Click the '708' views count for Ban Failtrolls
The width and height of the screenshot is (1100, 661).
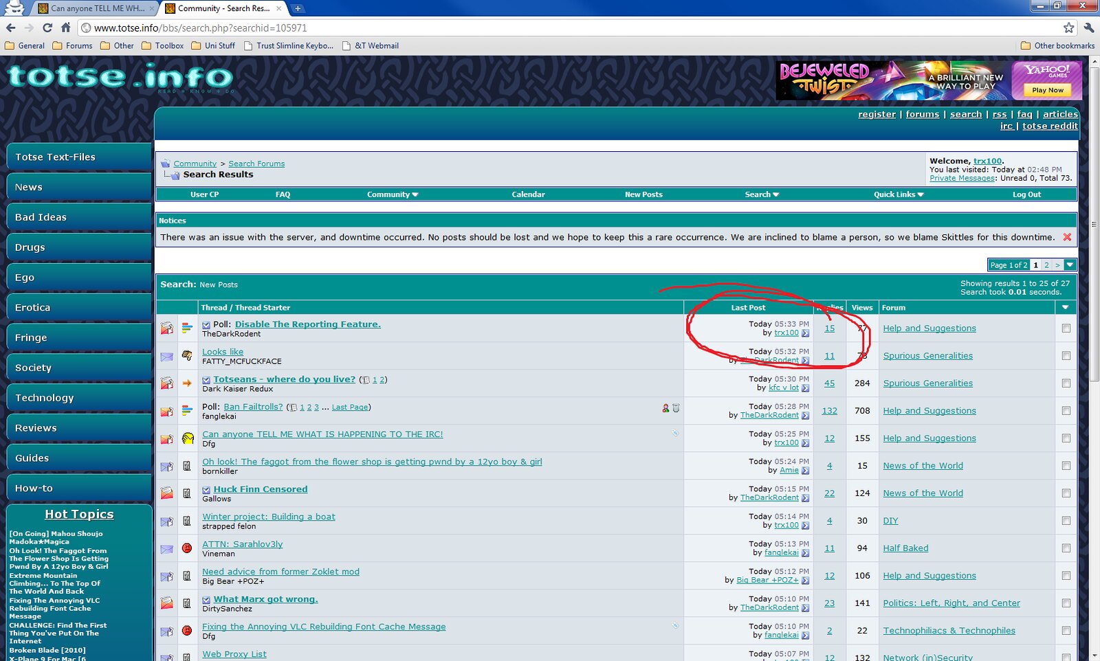(862, 411)
